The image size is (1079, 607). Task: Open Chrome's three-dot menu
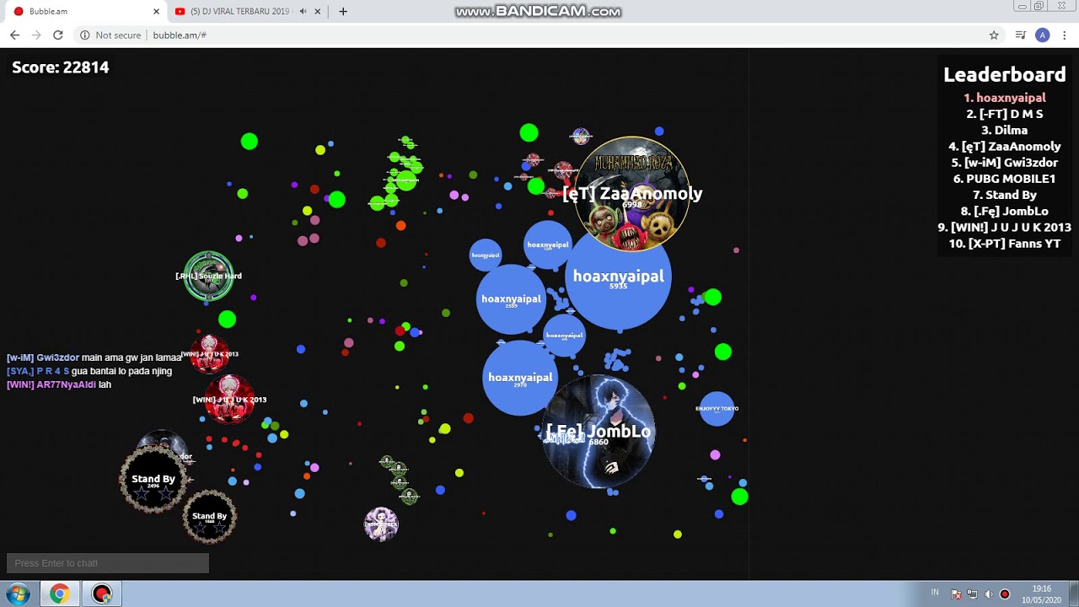[1065, 35]
